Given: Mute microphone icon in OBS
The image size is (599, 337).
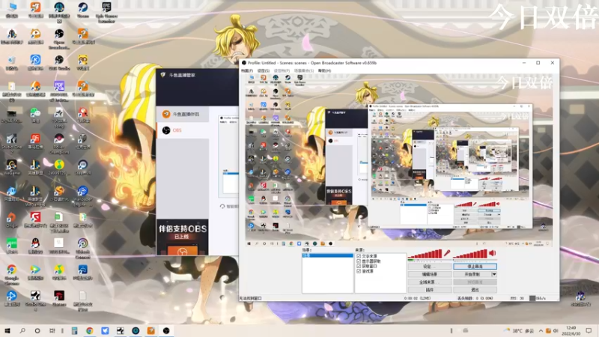Looking at the screenshot, I should [x=446, y=253].
